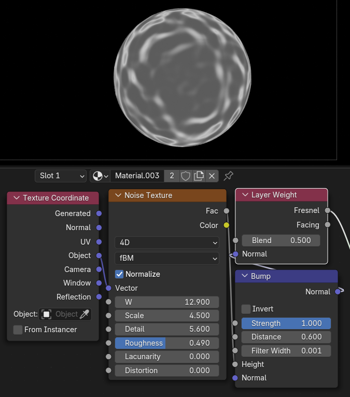Open the Slot 1 dropdown

60,176
